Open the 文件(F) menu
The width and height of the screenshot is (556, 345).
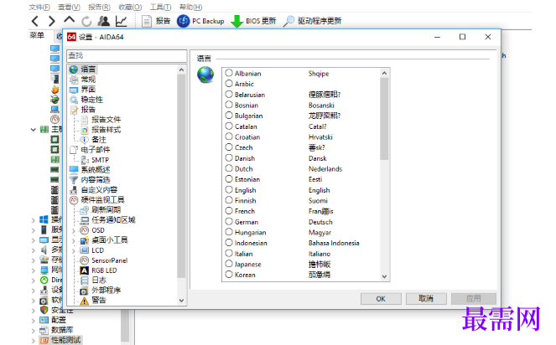click(x=39, y=7)
